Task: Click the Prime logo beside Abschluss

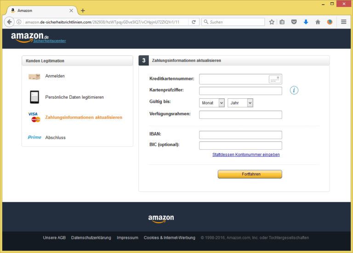Action: coord(34,137)
